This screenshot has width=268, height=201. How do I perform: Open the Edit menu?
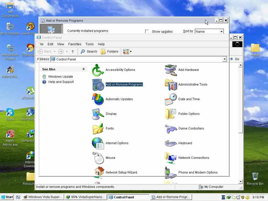[51, 44]
